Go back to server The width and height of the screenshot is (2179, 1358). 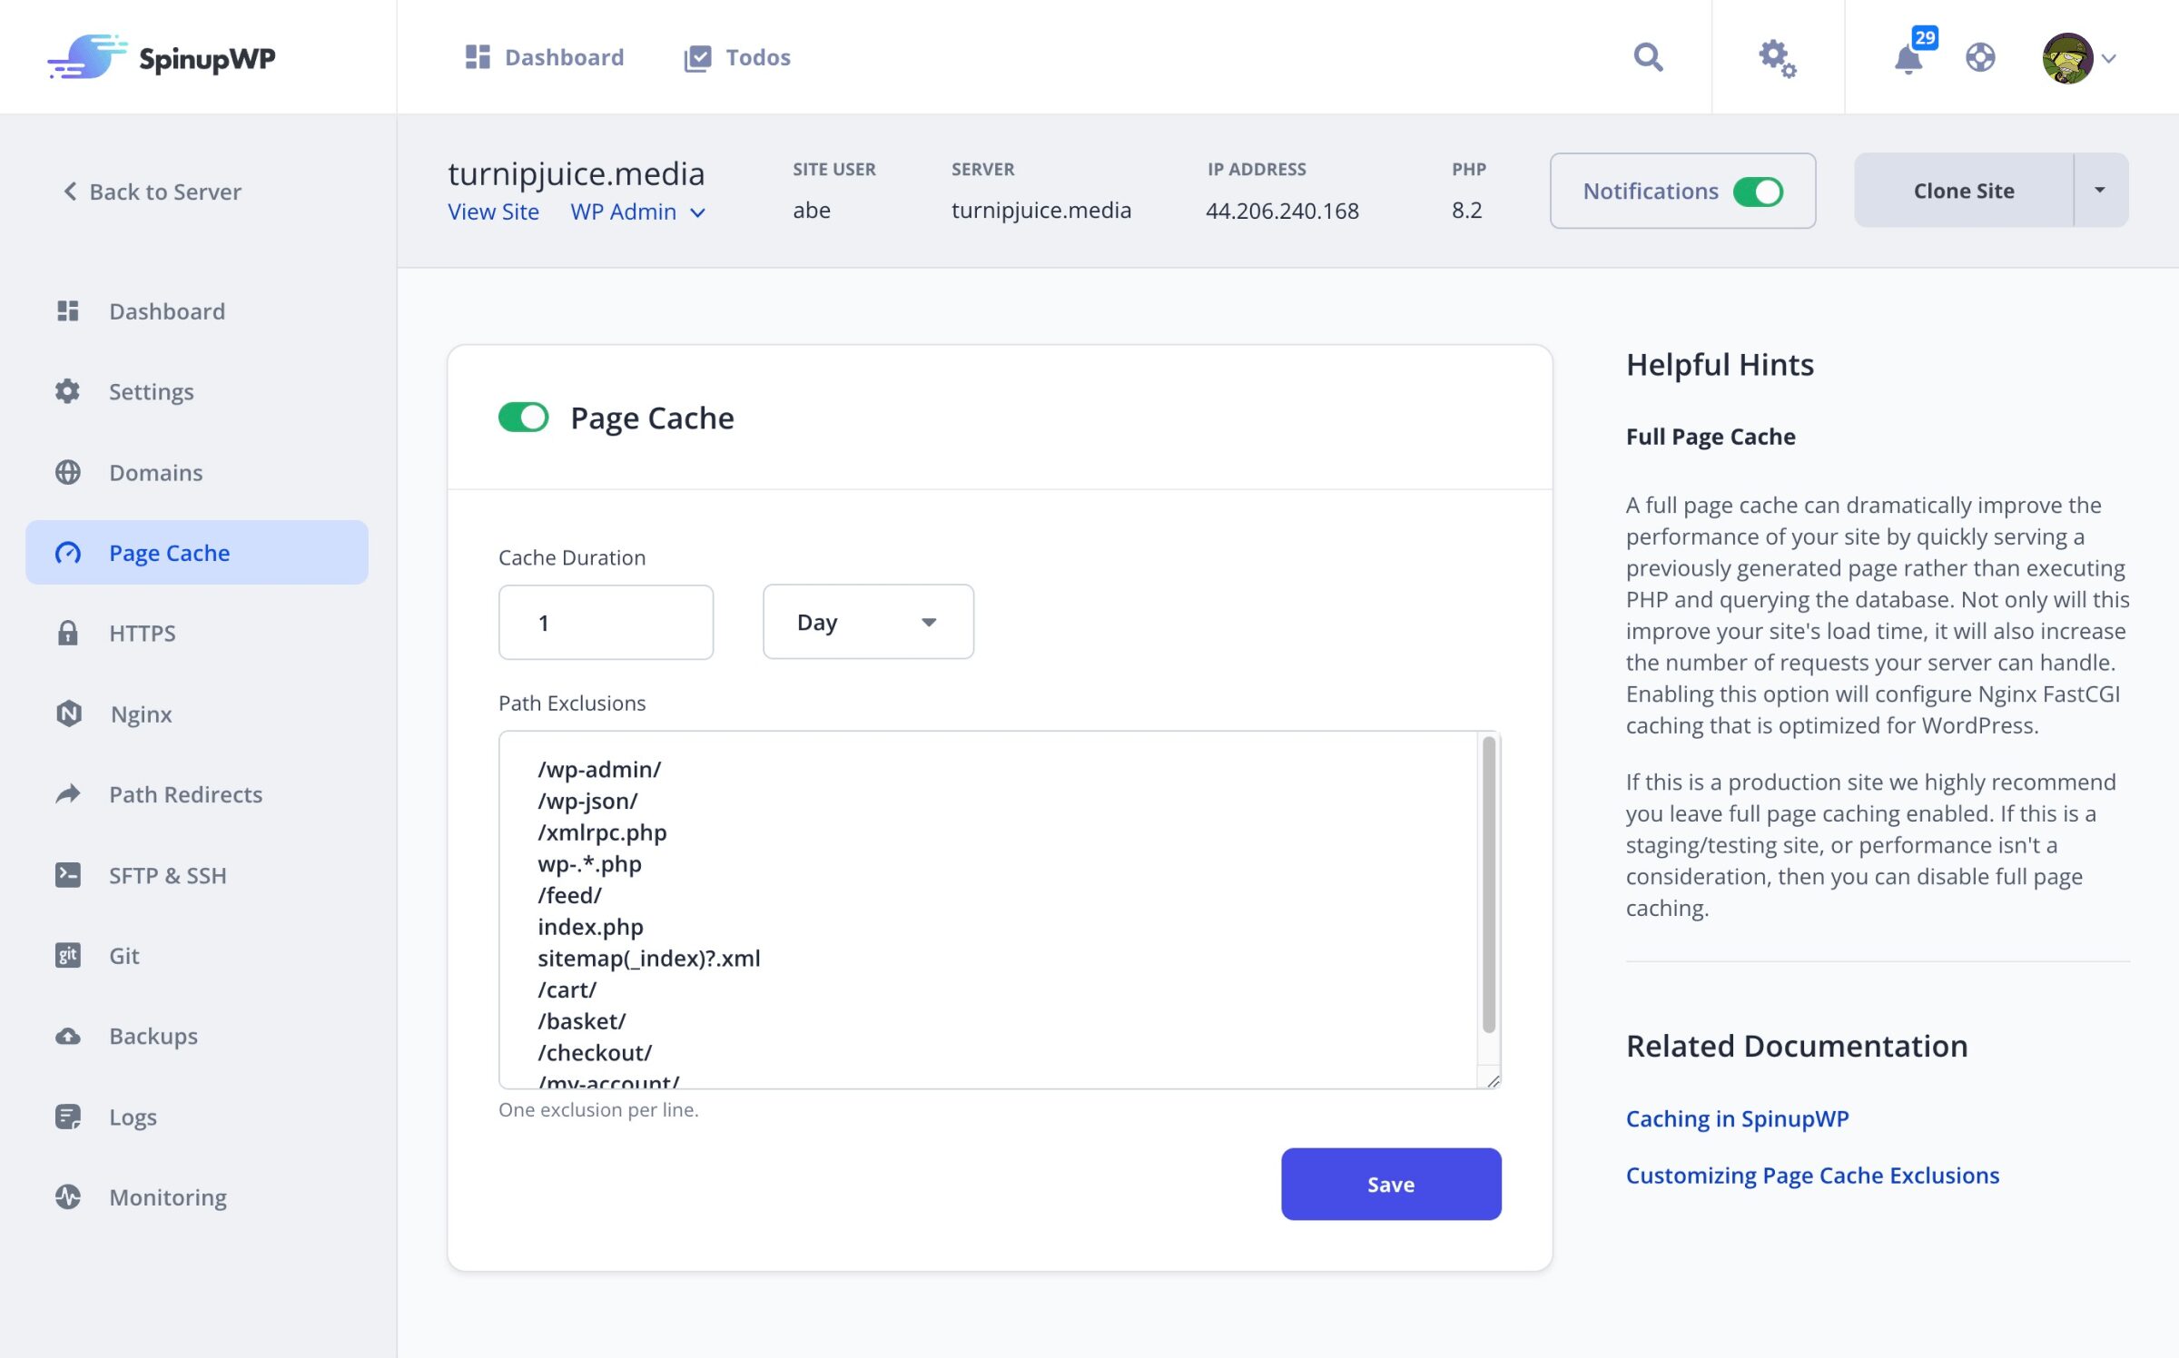pyautogui.click(x=152, y=192)
